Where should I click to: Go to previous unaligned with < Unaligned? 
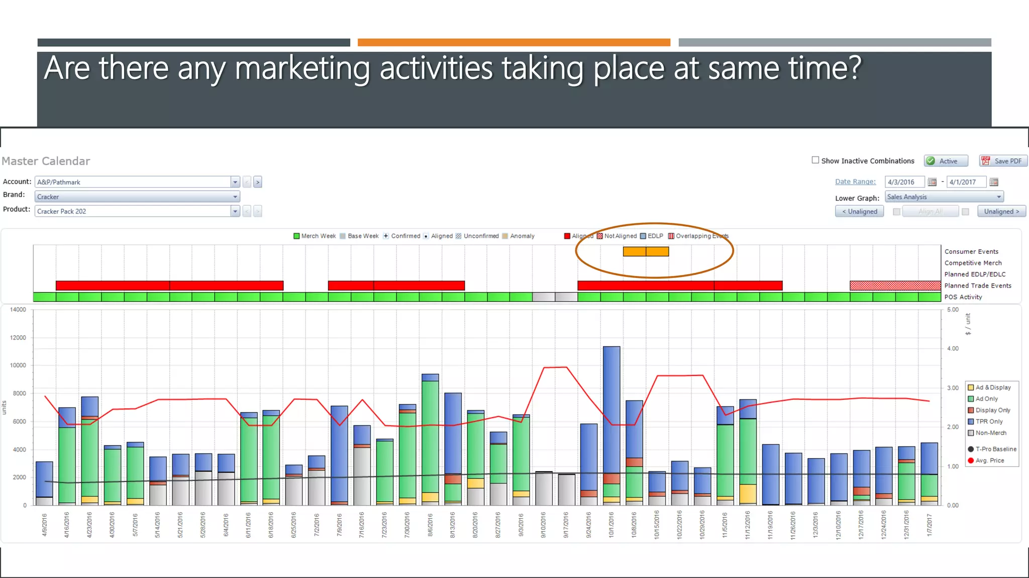[859, 212]
